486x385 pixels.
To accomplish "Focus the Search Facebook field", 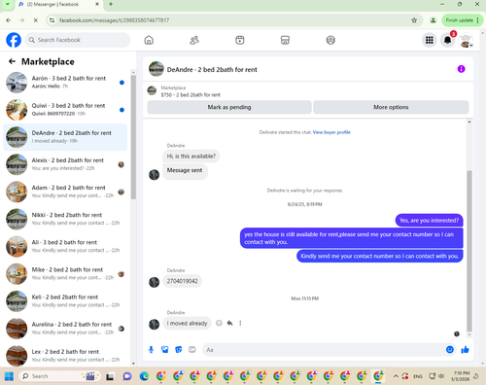I will pos(77,40).
